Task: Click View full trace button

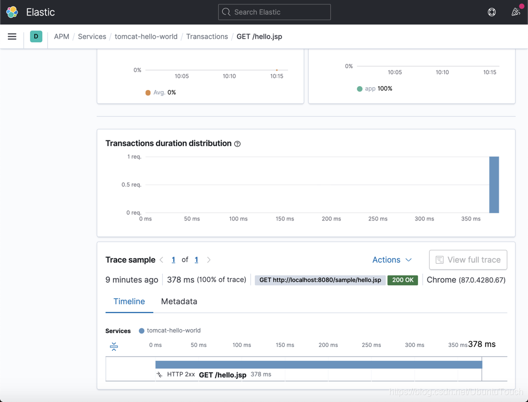Action: (468, 260)
